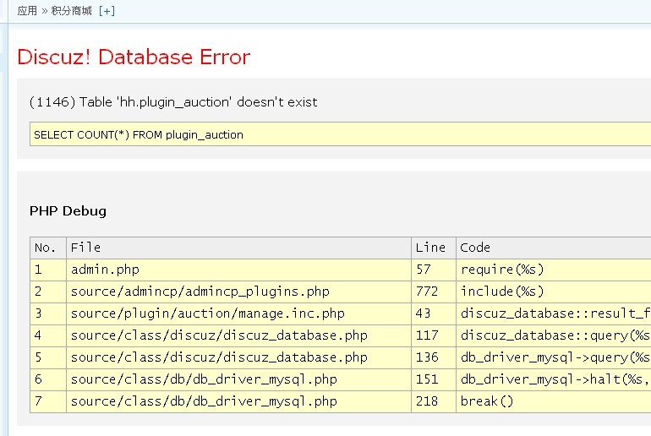Click discuz_database.php entry with line 117
Screen dimensions: 651x436
219,335
